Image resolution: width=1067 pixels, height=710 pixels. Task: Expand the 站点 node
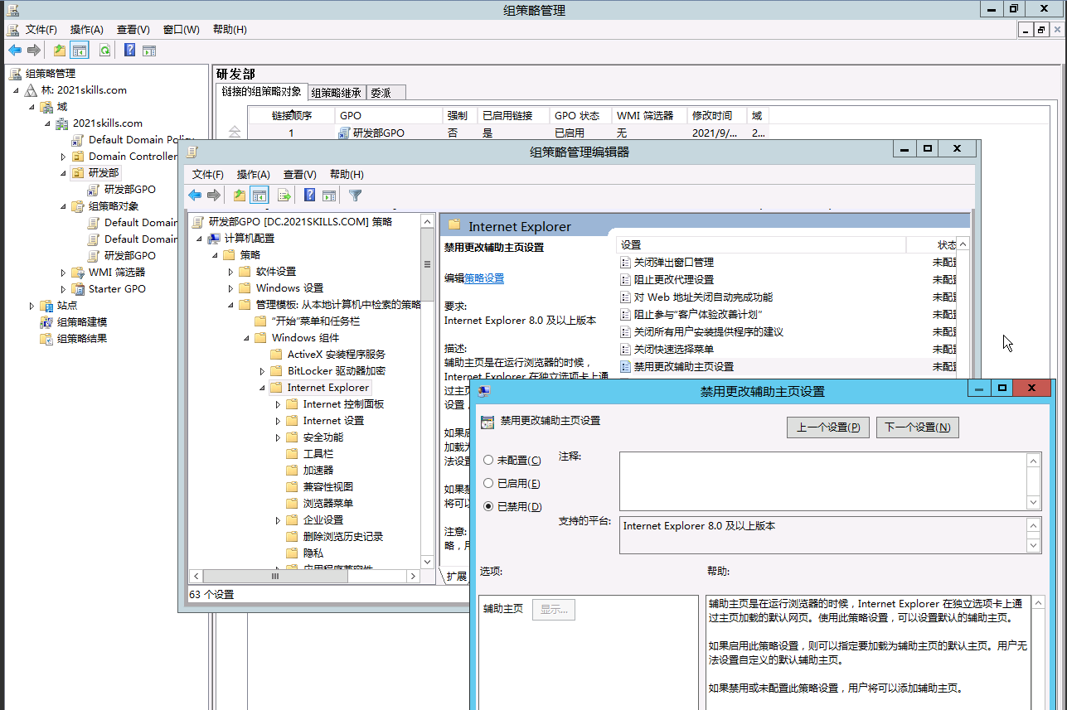click(x=32, y=306)
